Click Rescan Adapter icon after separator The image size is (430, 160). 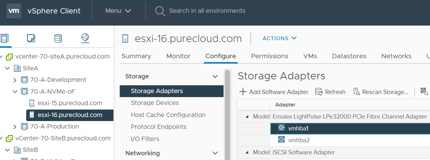pyautogui.click(x=424, y=91)
